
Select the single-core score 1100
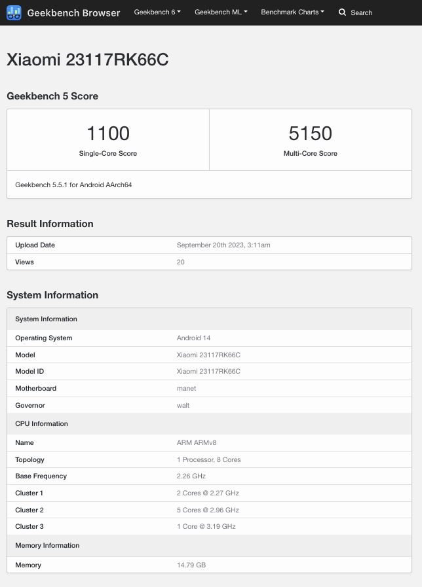coord(108,133)
